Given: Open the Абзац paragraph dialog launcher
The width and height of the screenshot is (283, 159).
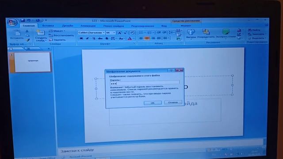Looking at the screenshot, I should [182, 43].
